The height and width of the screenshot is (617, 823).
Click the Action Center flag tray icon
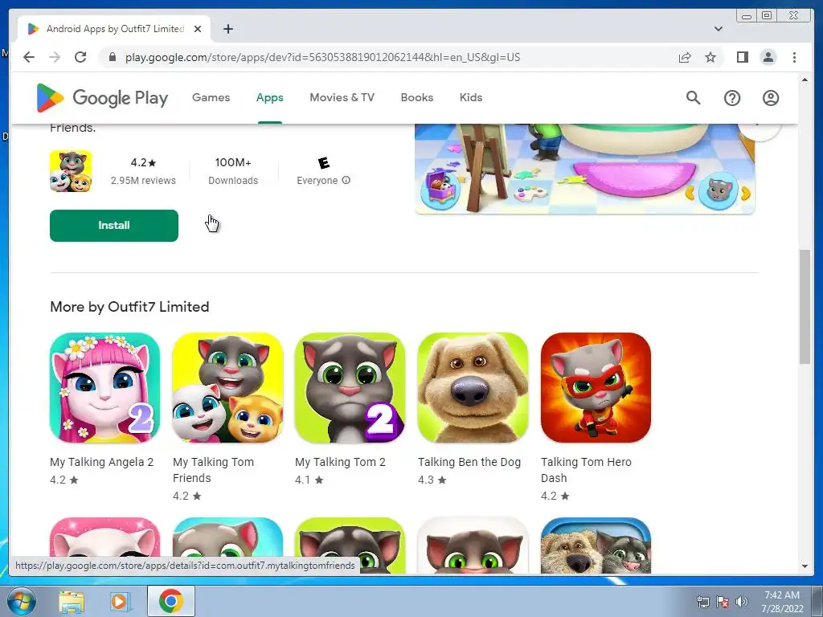pyautogui.click(x=723, y=602)
